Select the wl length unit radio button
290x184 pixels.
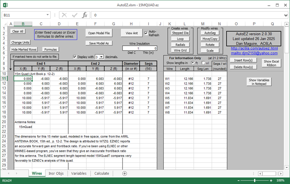(203, 63)
